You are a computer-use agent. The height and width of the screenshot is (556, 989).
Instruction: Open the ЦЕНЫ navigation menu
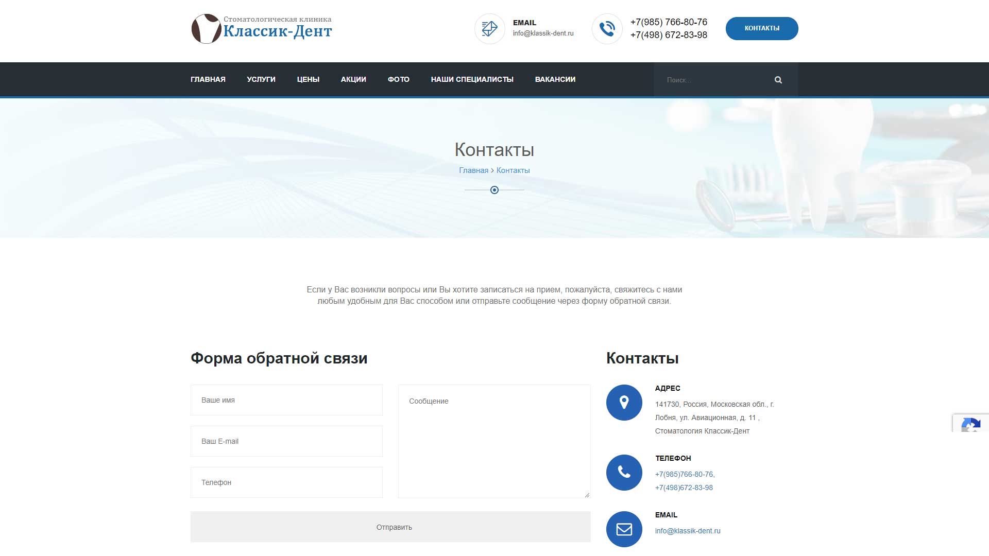(308, 79)
